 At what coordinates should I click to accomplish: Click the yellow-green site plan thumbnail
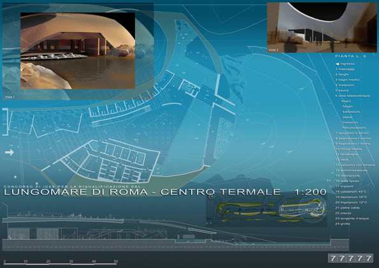click(x=266, y=210)
